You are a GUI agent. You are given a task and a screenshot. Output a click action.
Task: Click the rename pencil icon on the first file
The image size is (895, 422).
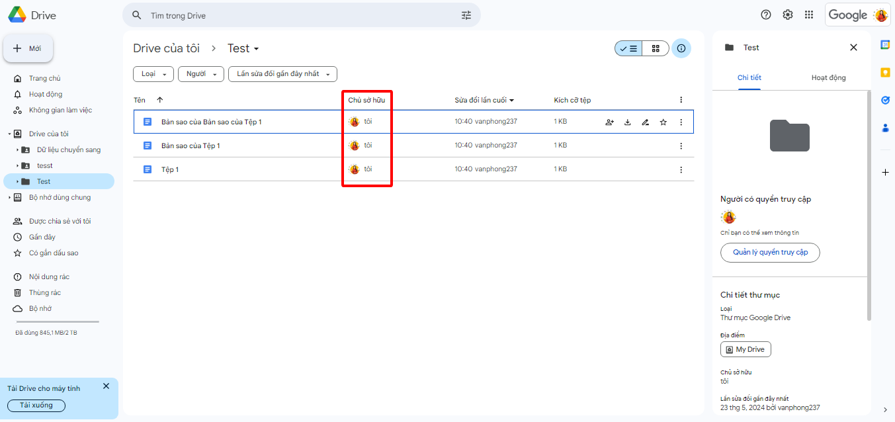645,122
